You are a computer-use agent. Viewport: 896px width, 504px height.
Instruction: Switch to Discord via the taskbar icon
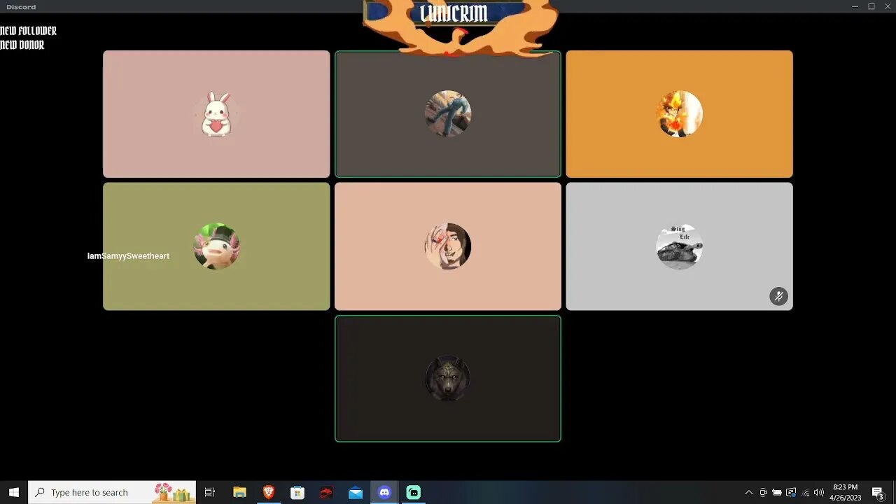point(384,492)
